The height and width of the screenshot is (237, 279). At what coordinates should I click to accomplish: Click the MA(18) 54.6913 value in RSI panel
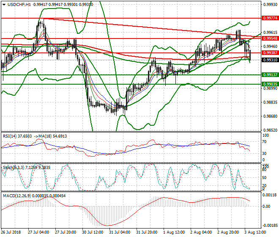pyautogui.click(x=50, y=136)
